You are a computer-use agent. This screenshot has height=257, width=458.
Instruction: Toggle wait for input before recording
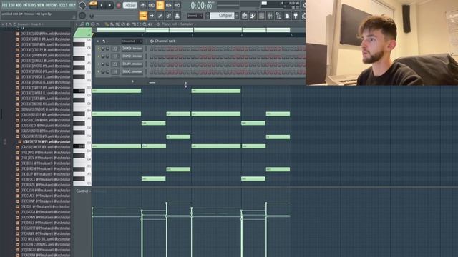pyautogui.click(x=152, y=5)
